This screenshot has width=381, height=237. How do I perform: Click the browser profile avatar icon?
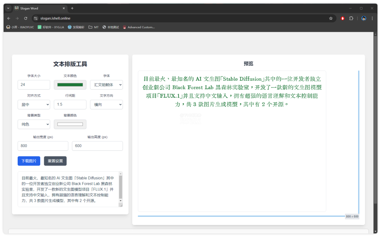click(363, 18)
